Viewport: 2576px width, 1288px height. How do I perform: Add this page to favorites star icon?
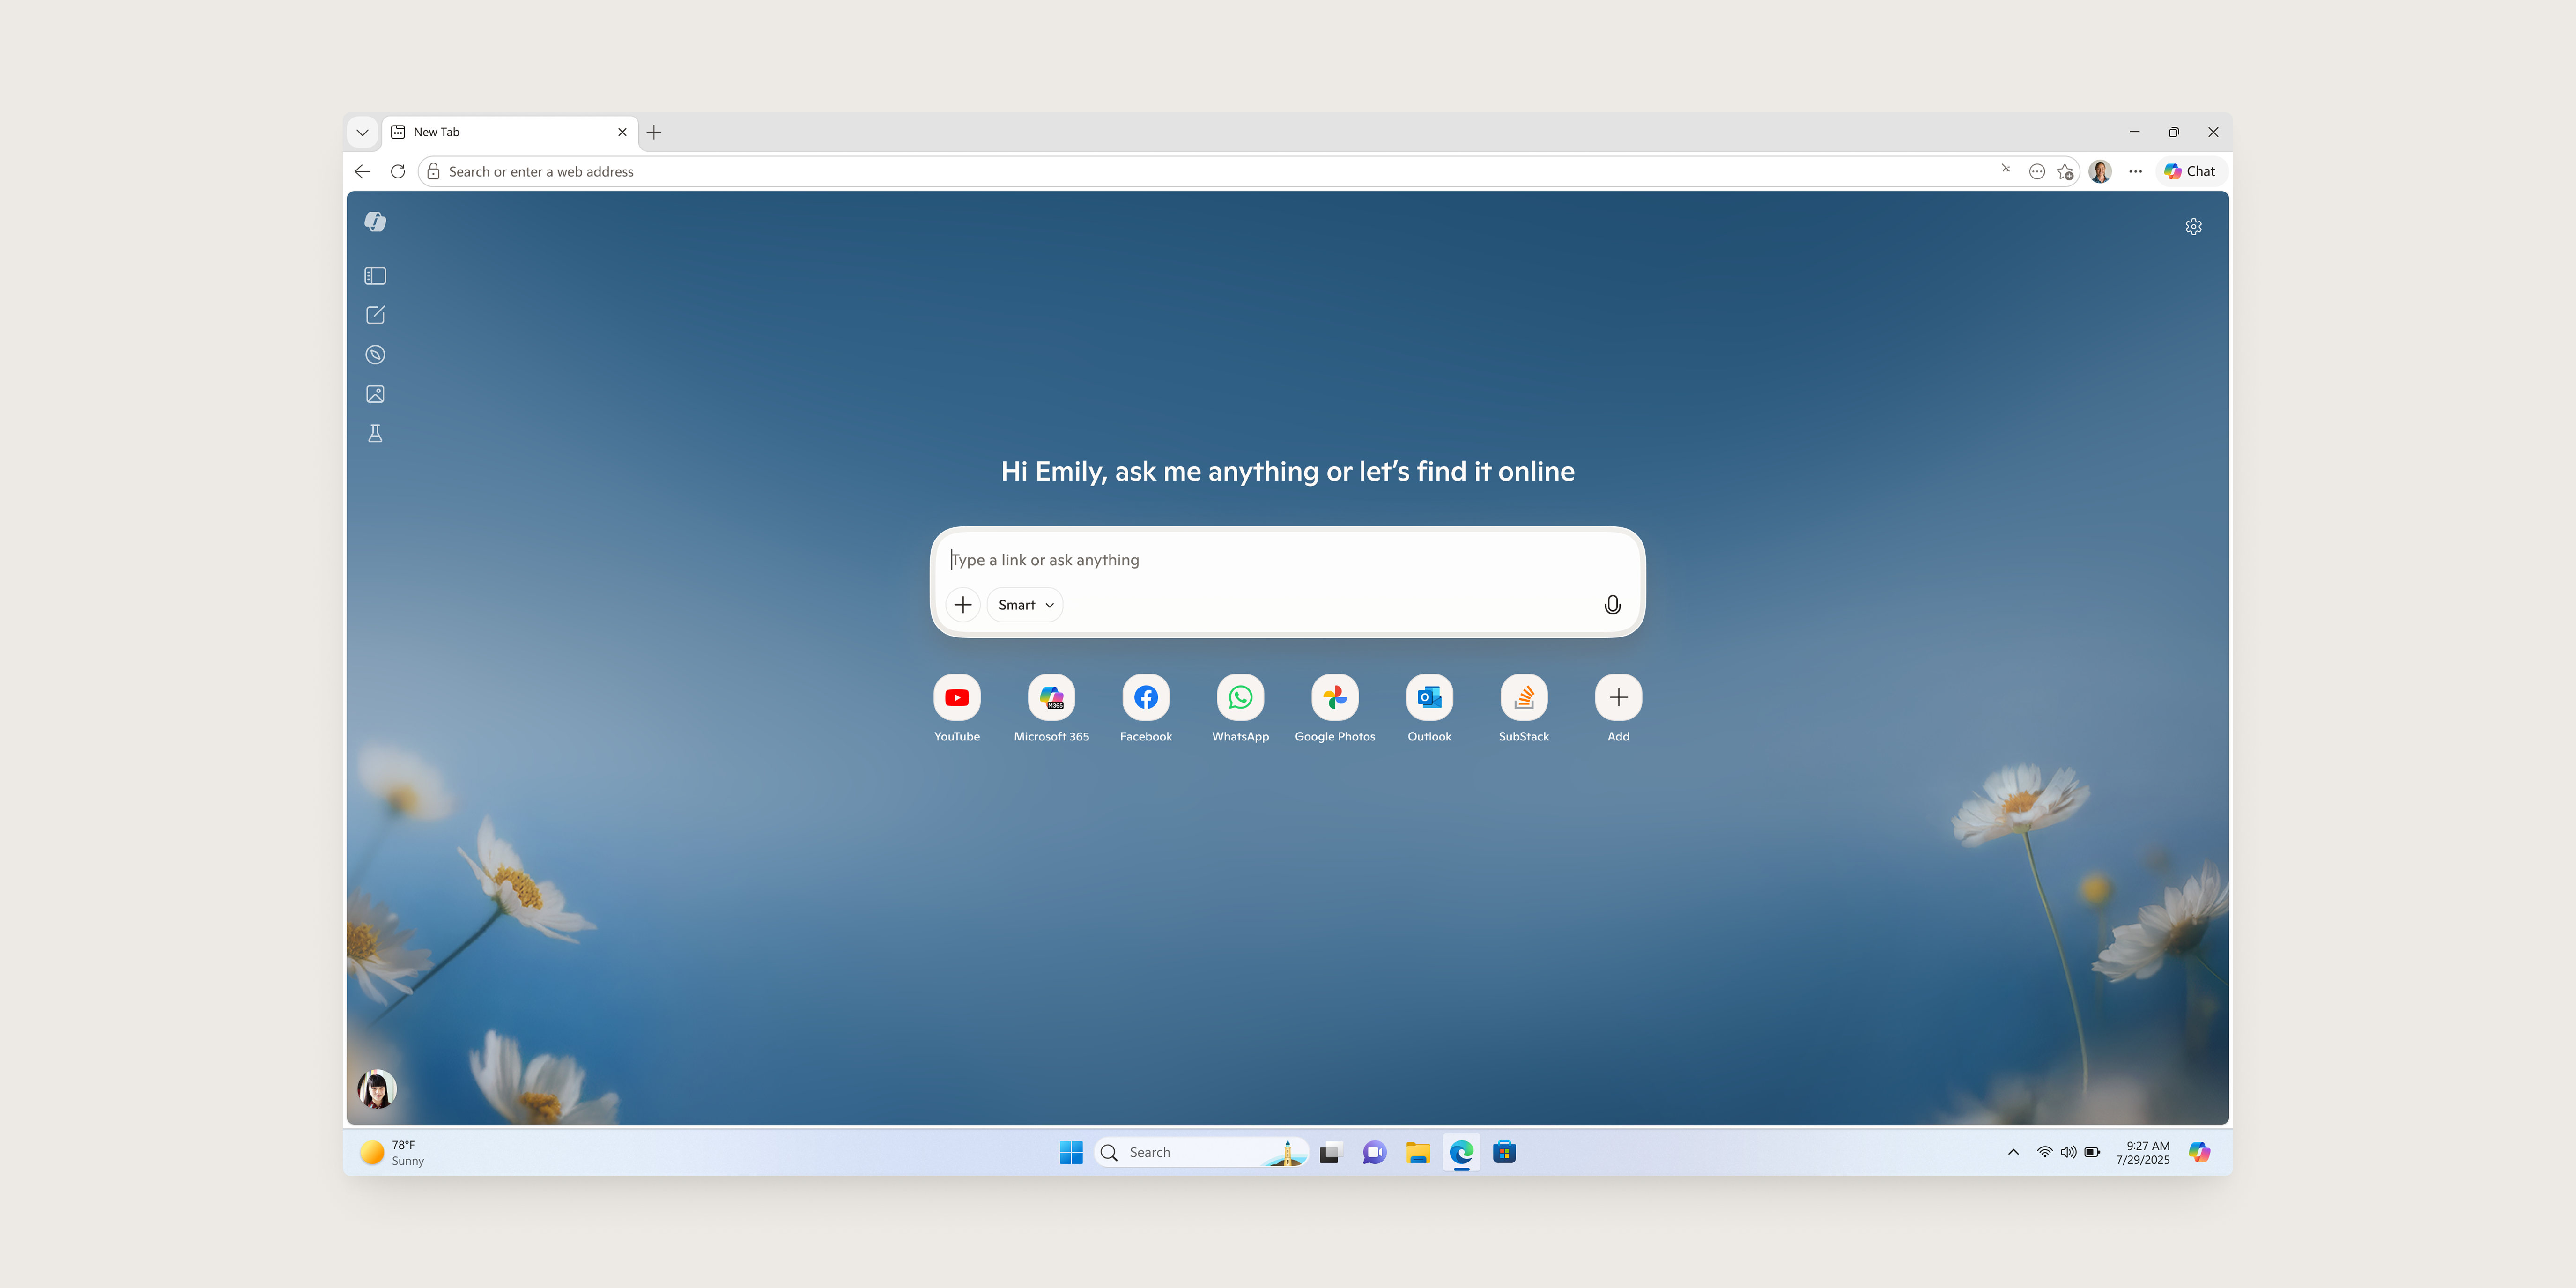(x=2065, y=172)
